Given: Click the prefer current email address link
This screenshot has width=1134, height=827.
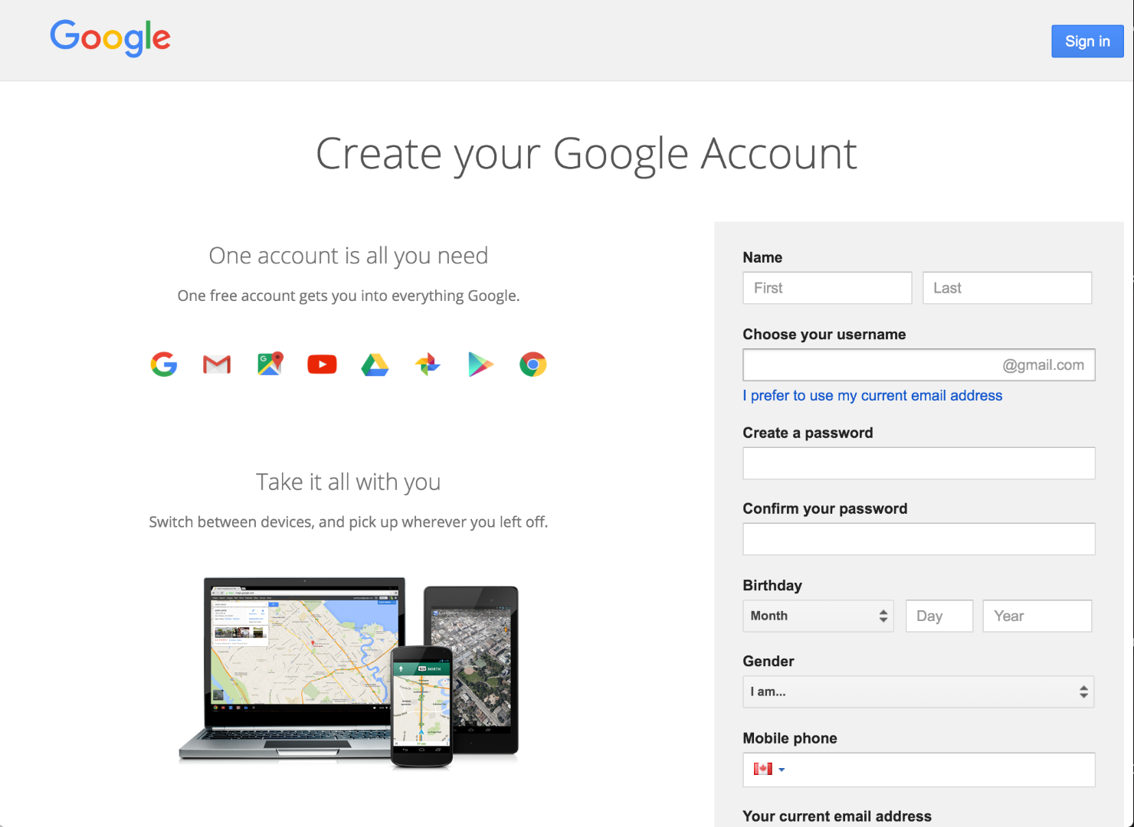Looking at the screenshot, I should click(872, 395).
